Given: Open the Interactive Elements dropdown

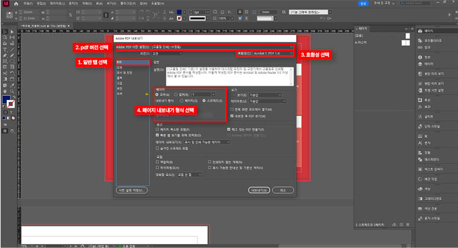Looking at the screenshot, I should (x=189, y=174).
